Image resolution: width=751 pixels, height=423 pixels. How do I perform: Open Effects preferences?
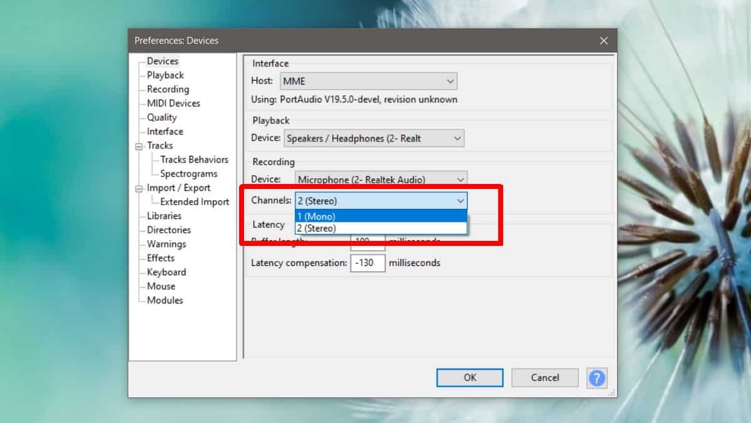pos(161,258)
